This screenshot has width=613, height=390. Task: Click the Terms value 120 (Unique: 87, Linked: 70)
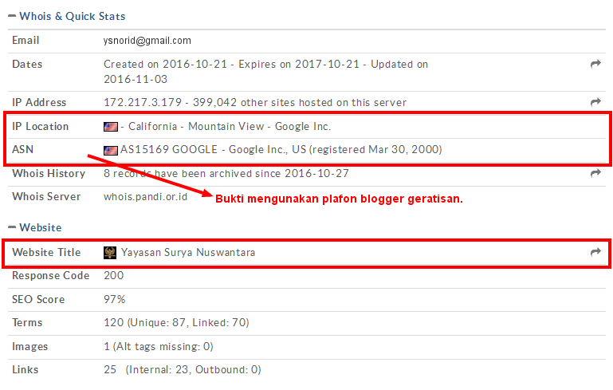click(176, 322)
